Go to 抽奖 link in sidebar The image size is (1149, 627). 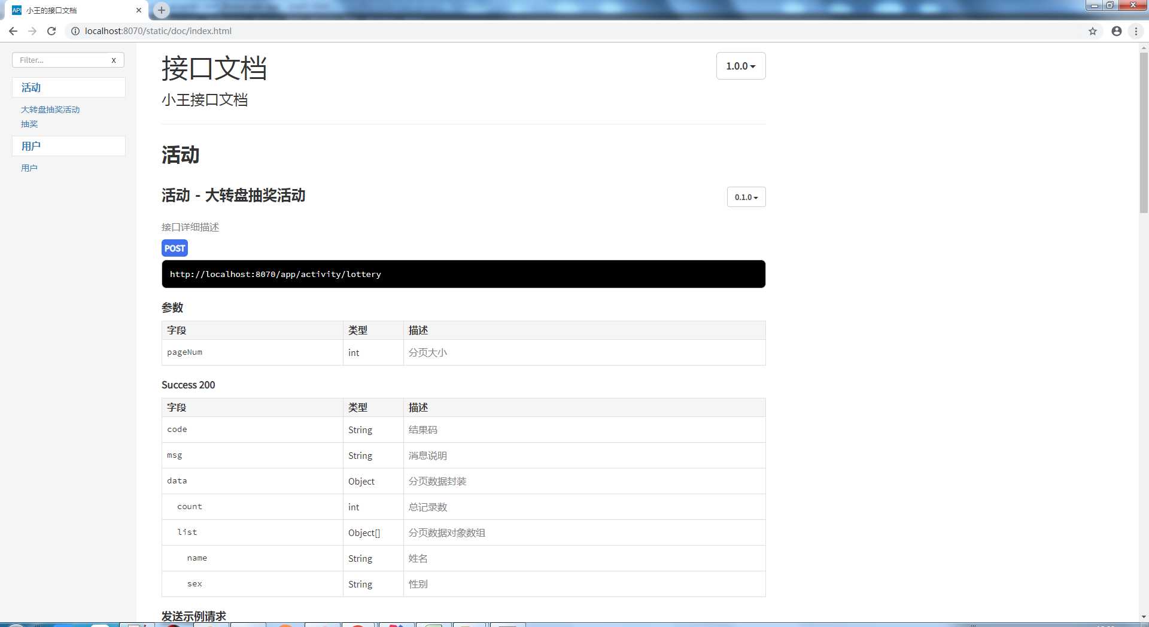[x=29, y=124]
